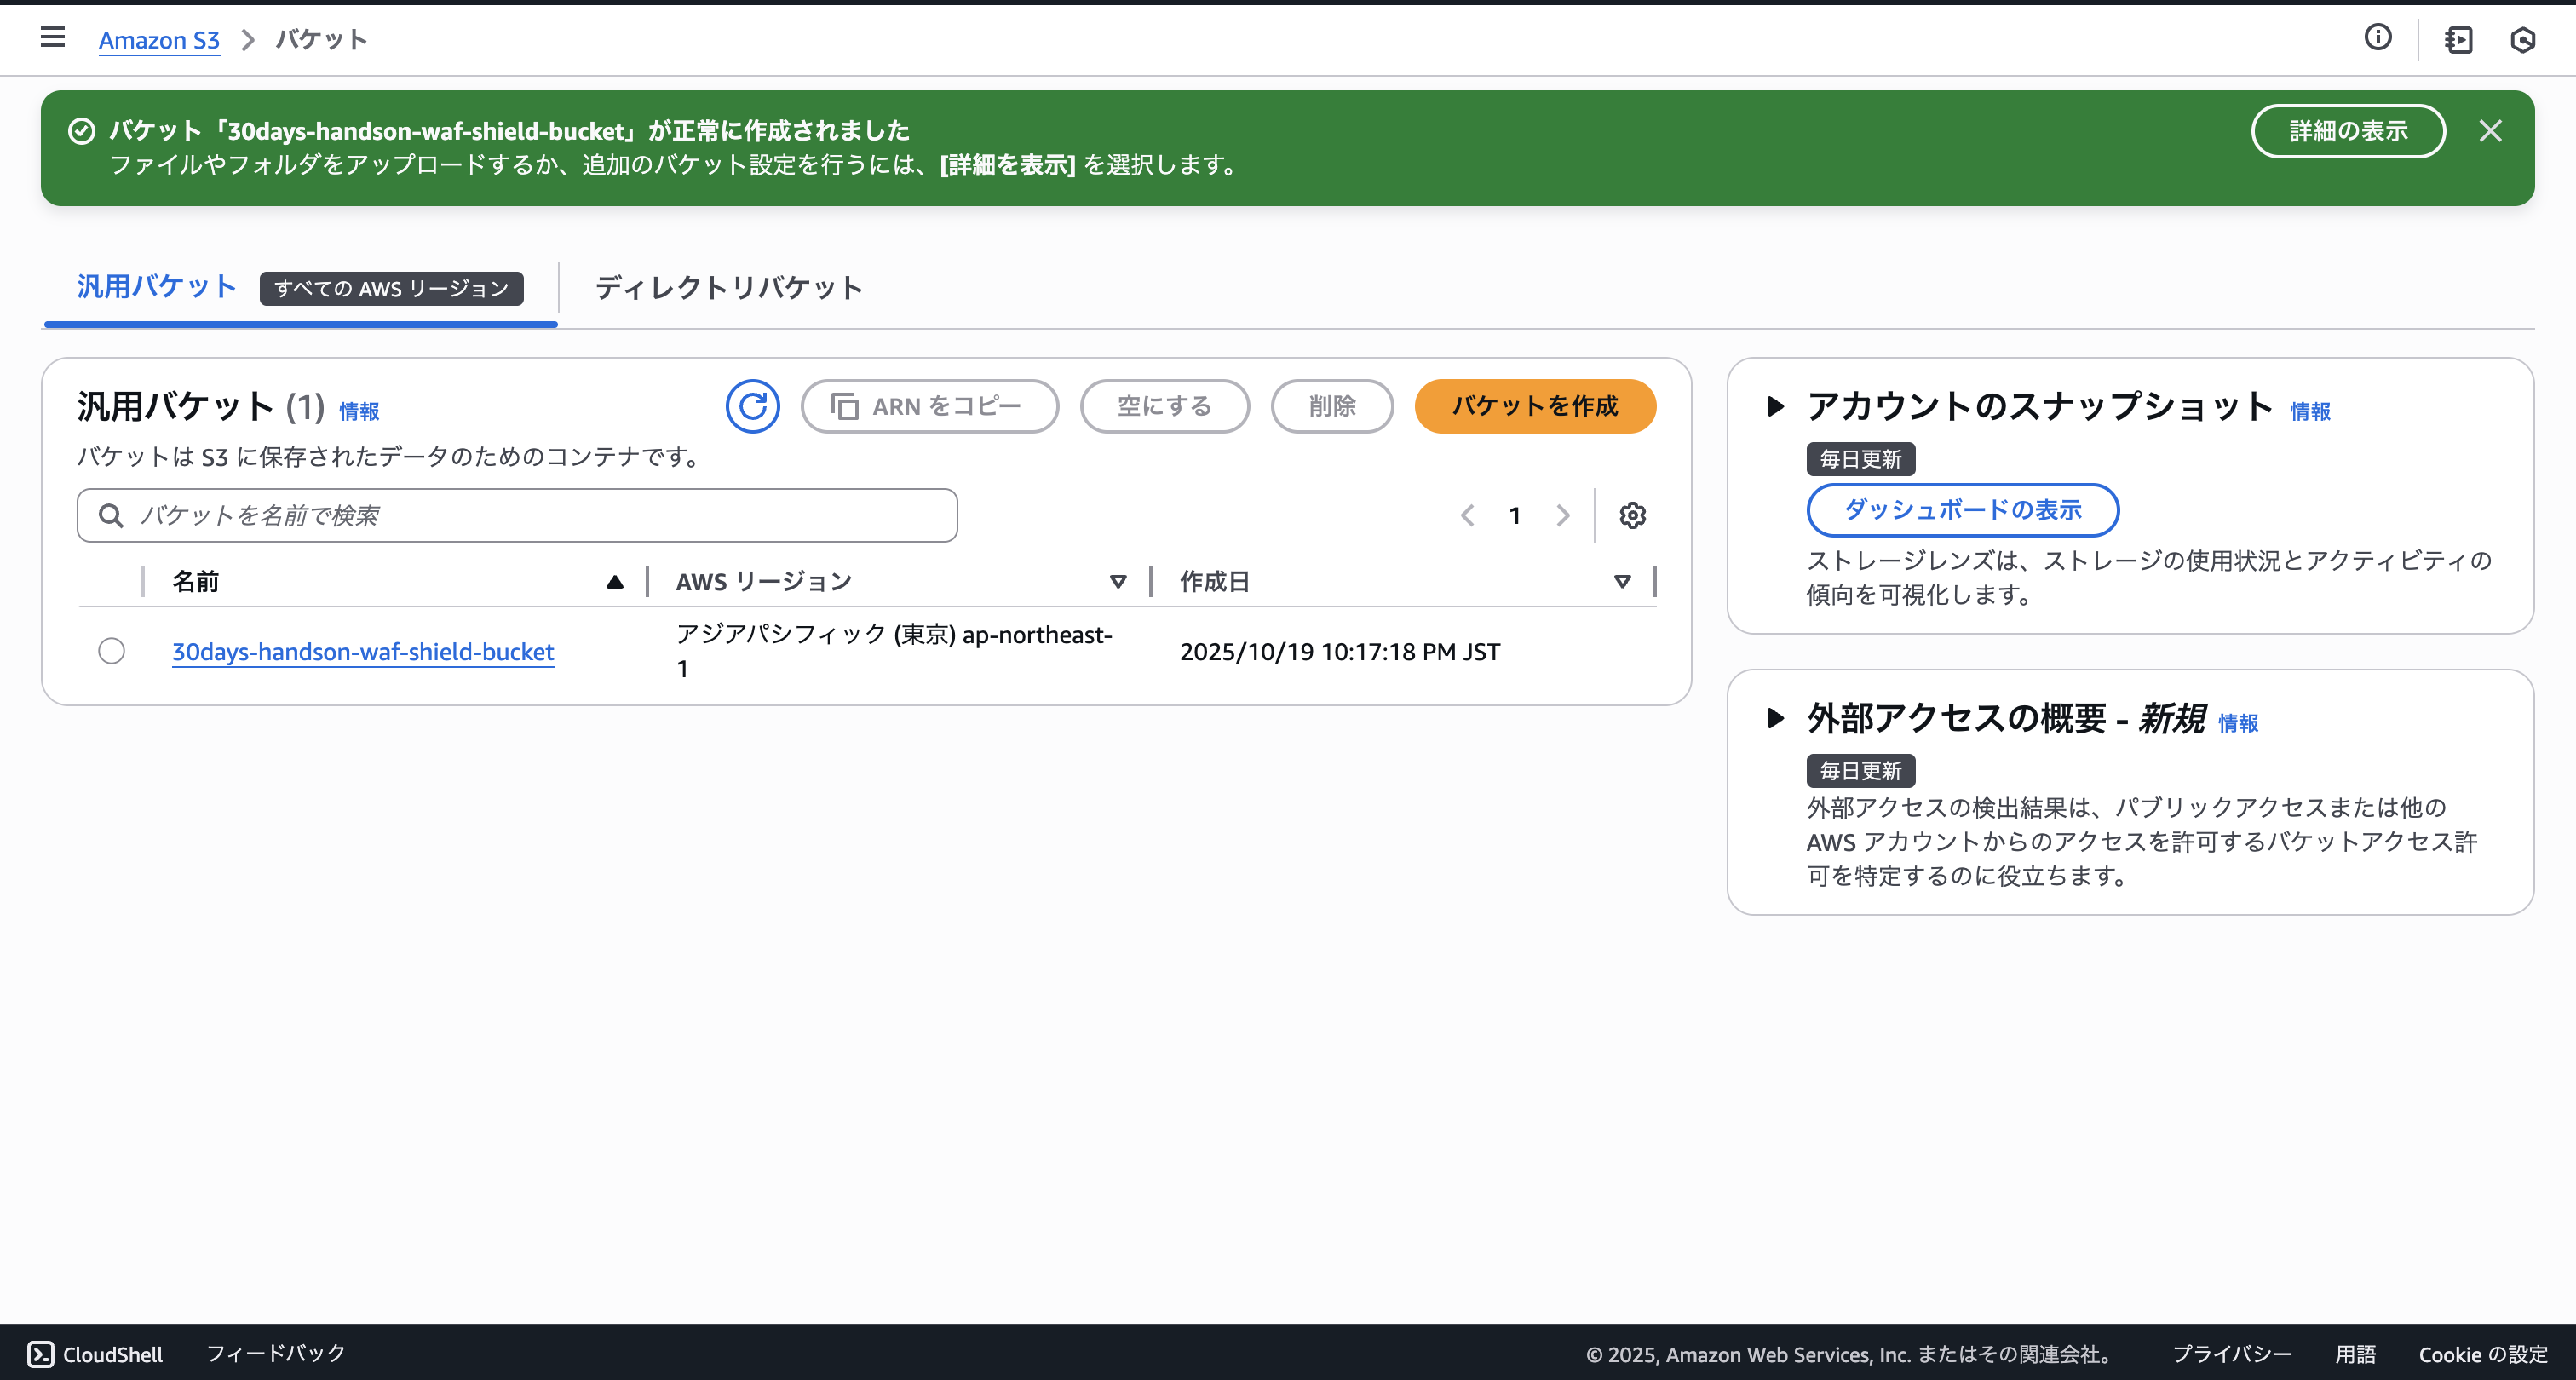Open the tutorials notebook icon in top bar
This screenshot has width=2576, height=1380.
click(2458, 40)
